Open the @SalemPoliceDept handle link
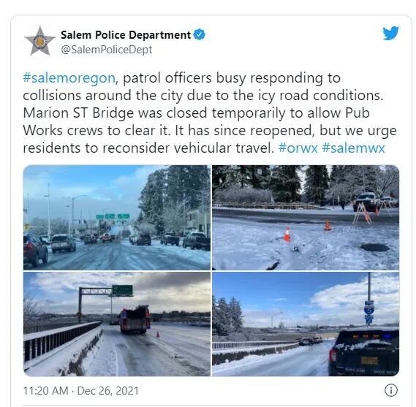The height and width of the screenshot is (407, 416). point(107,50)
